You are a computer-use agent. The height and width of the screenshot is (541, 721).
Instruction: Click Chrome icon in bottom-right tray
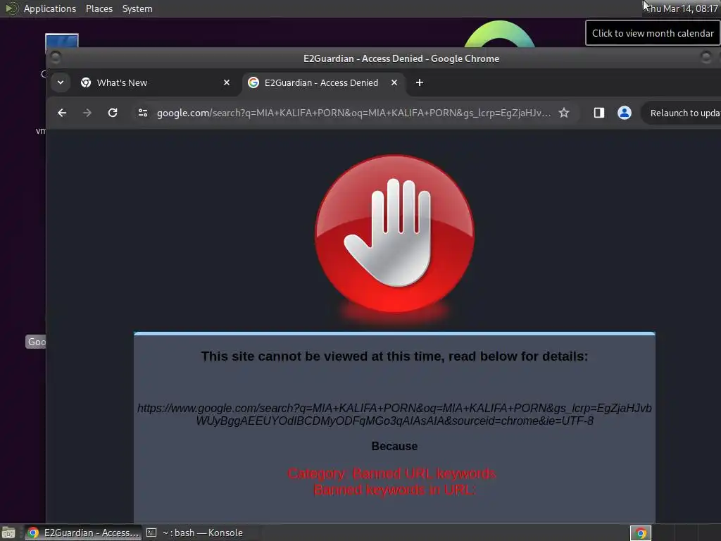[641, 533]
